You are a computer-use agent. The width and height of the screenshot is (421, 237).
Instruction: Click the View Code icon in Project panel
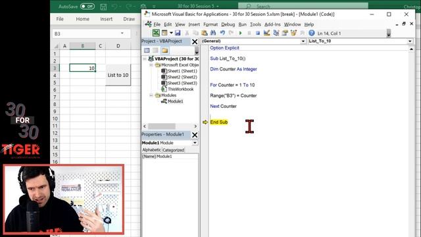pos(147,50)
